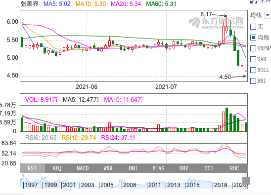Select the active RSI tab

click(32, 168)
